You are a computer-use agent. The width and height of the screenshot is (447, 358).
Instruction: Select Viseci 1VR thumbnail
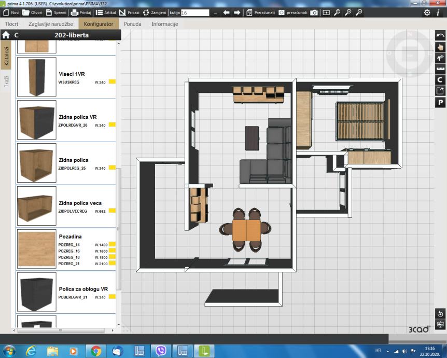coord(36,77)
